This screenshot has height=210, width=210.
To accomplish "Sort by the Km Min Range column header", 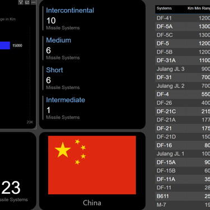I will click(x=199, y=8).
